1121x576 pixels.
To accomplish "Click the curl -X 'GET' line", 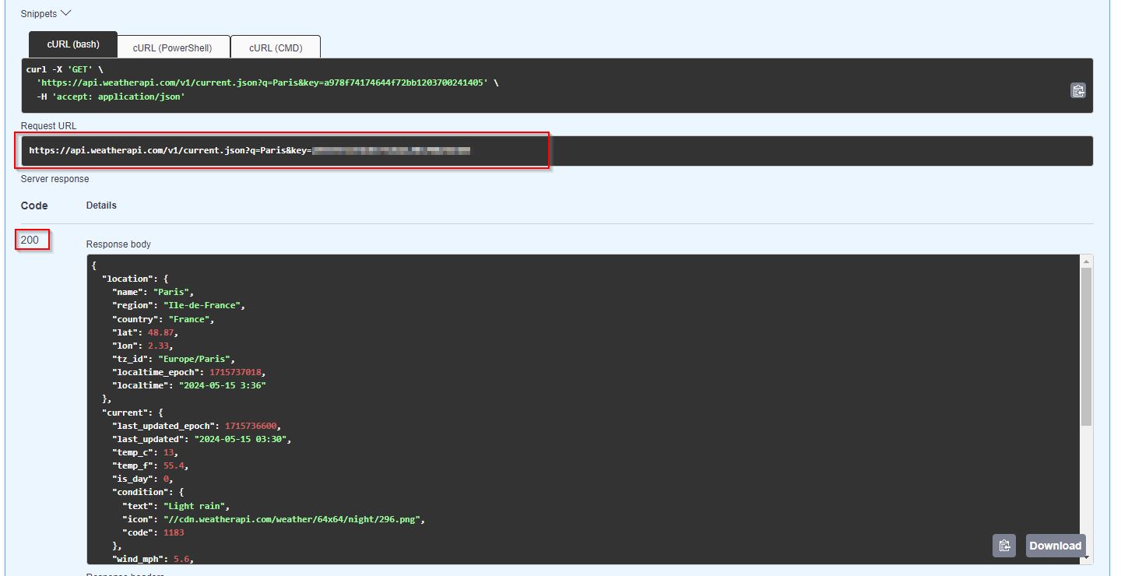I will (x=65, y=69).
